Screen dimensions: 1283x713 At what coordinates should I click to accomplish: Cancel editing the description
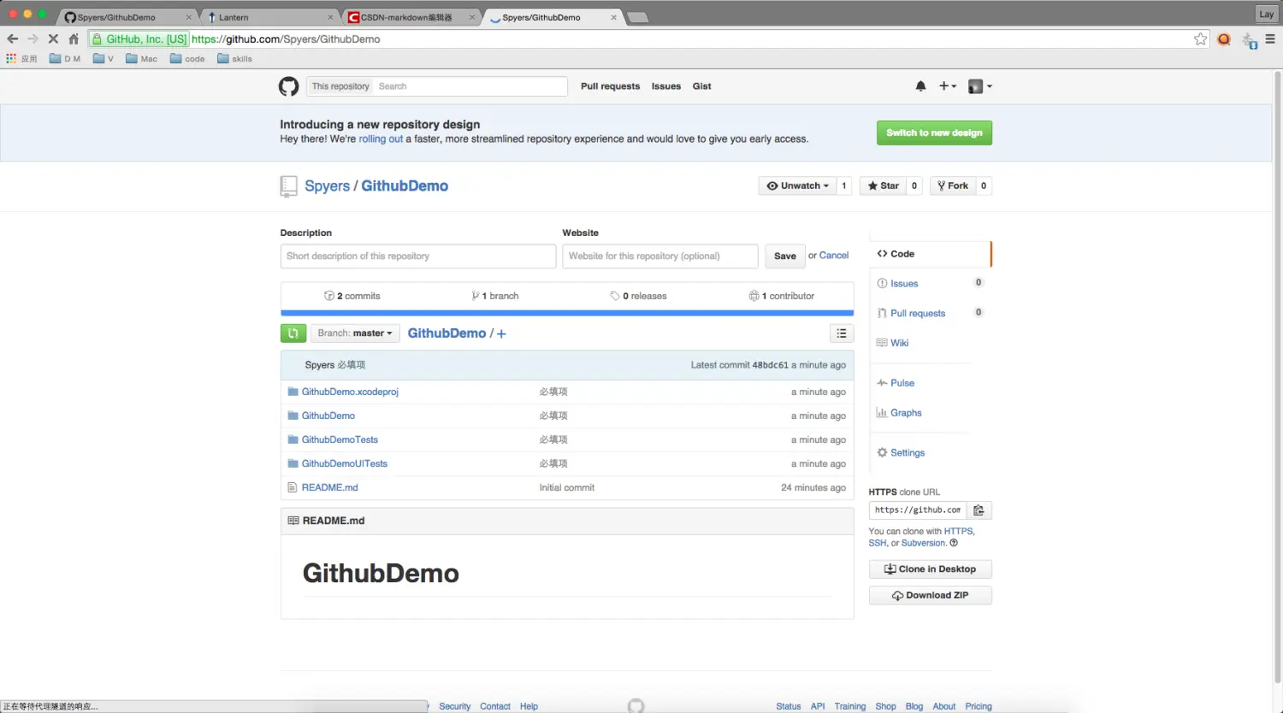(x=834, y=256)
